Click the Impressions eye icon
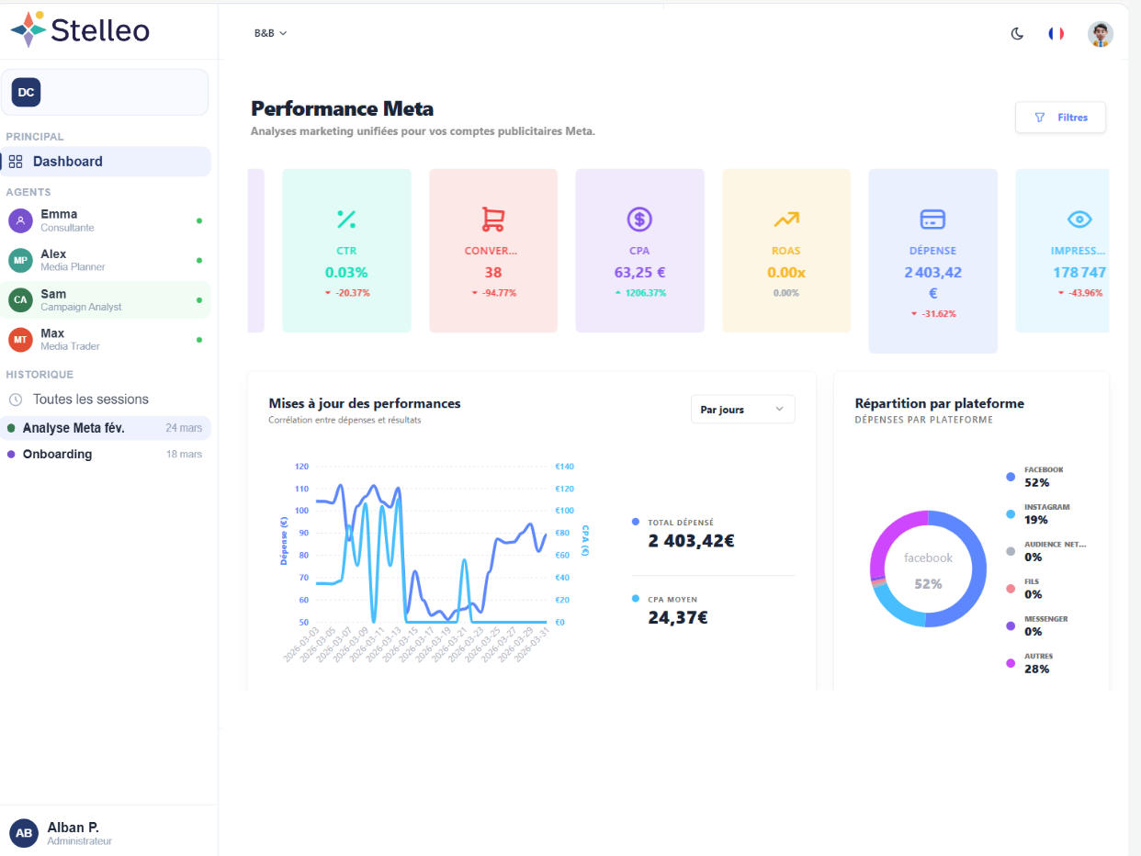This screenshot has height=856, width=1141. coord(1079,220)
